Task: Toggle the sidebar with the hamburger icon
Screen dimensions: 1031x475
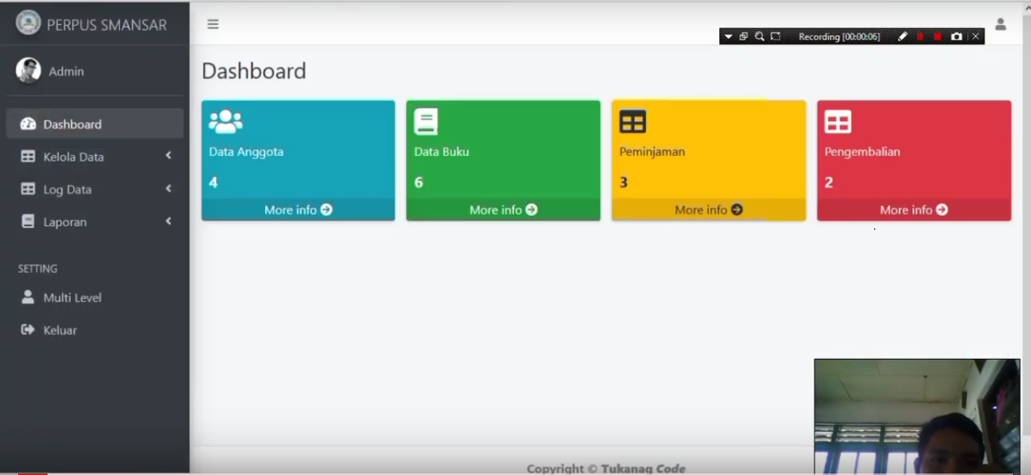Action: tap(213, 24)
